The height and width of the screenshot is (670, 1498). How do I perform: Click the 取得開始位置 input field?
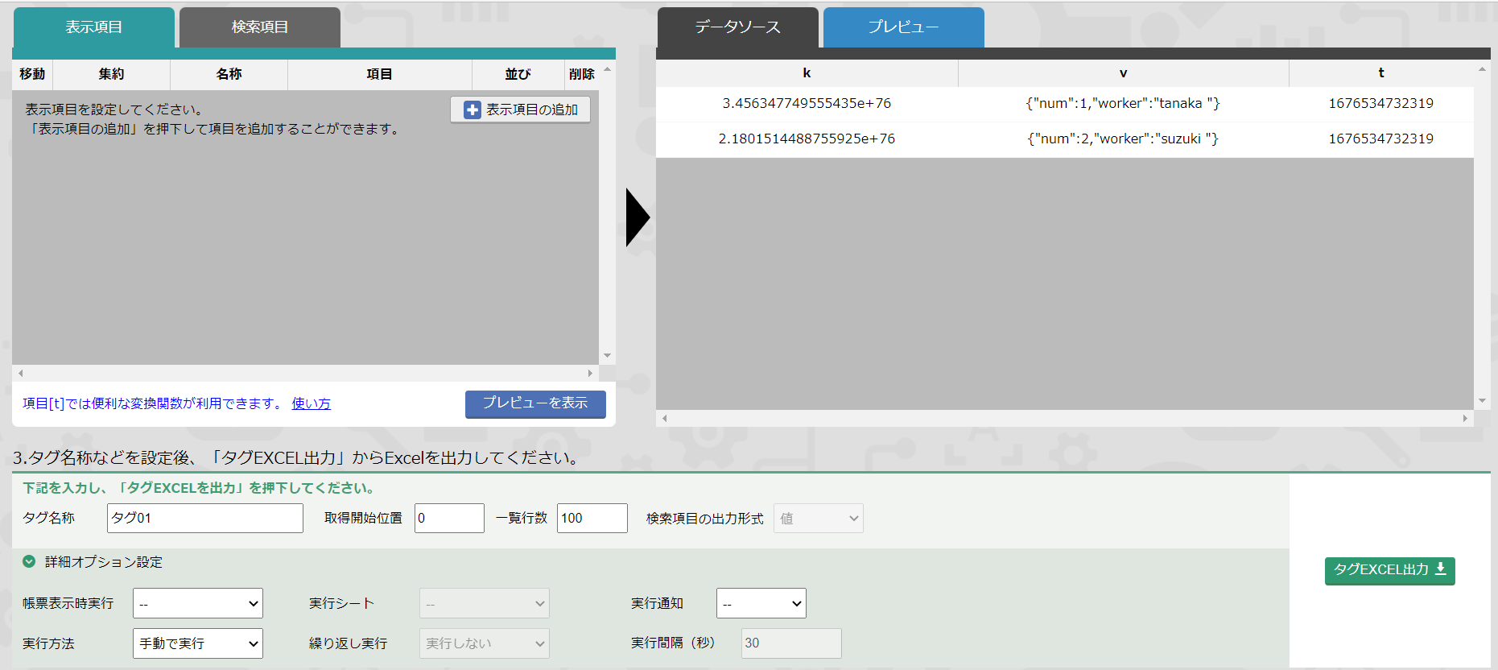point(450,518)
